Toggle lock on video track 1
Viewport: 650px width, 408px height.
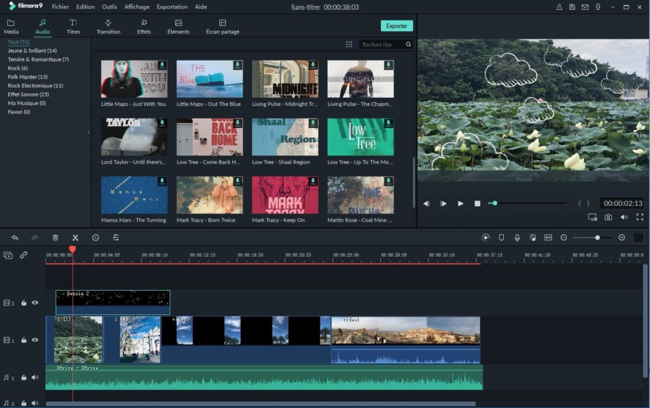pos(24,340)
